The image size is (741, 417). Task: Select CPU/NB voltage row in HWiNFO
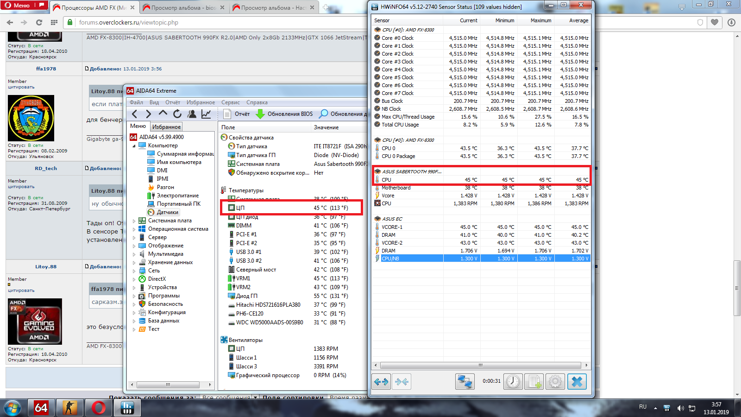pyautogui.click(x=481, y=259)
